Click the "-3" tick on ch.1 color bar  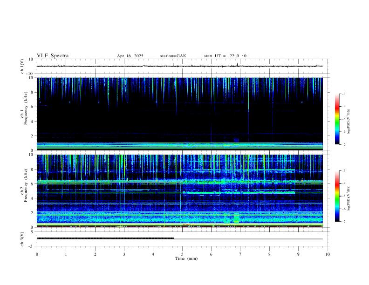tap(343, 94)
